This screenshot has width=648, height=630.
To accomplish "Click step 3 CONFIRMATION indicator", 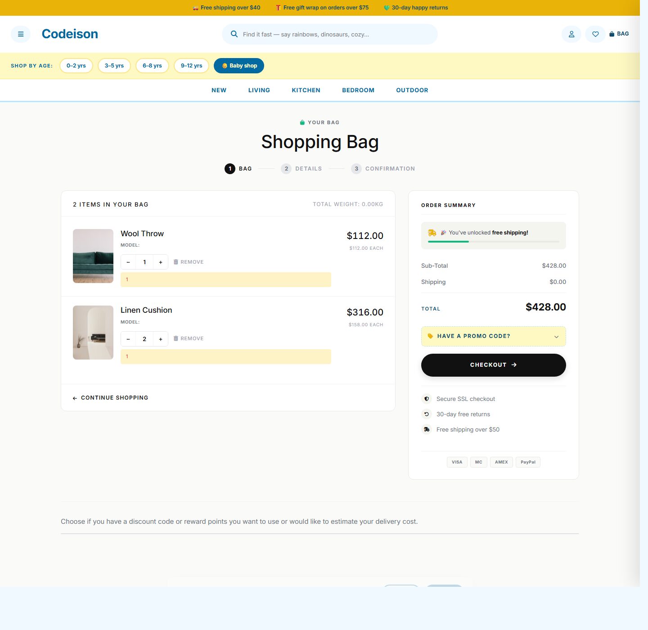I will tap(383, 169).
